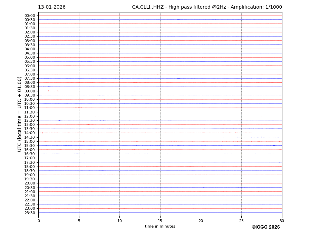Select the 'time in minutes' axis label
The width and height of the screenshot is (320, 240).
pos(160,227)
